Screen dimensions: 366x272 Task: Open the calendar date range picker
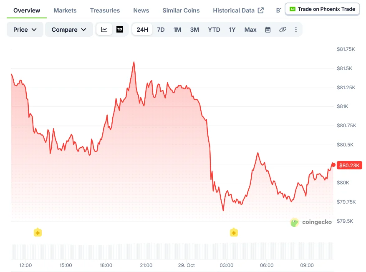click(x=268, y=30)
